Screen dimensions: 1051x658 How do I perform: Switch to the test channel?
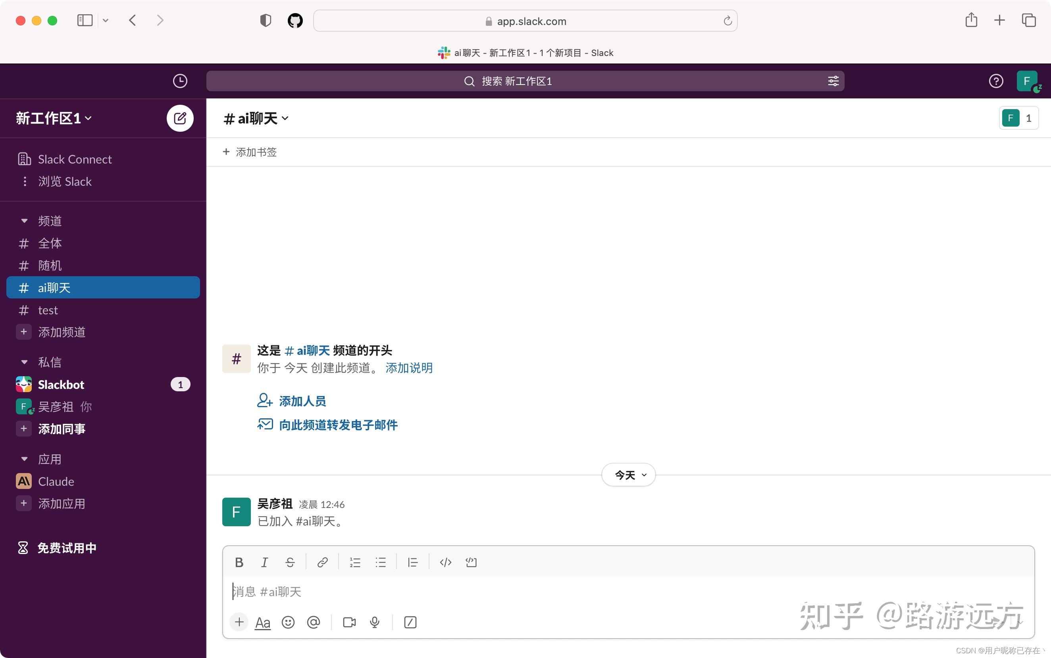(48, 310)
